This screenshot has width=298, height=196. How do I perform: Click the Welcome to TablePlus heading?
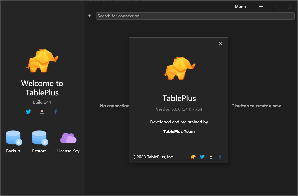[x=42, y=88]
